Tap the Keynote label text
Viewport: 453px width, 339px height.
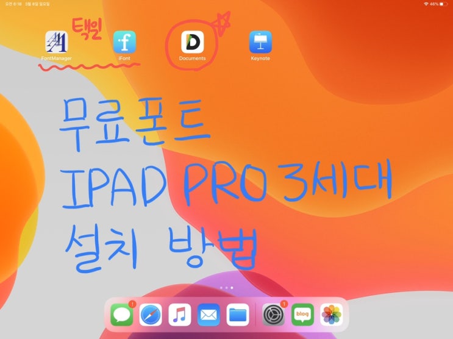click(260, 59)
